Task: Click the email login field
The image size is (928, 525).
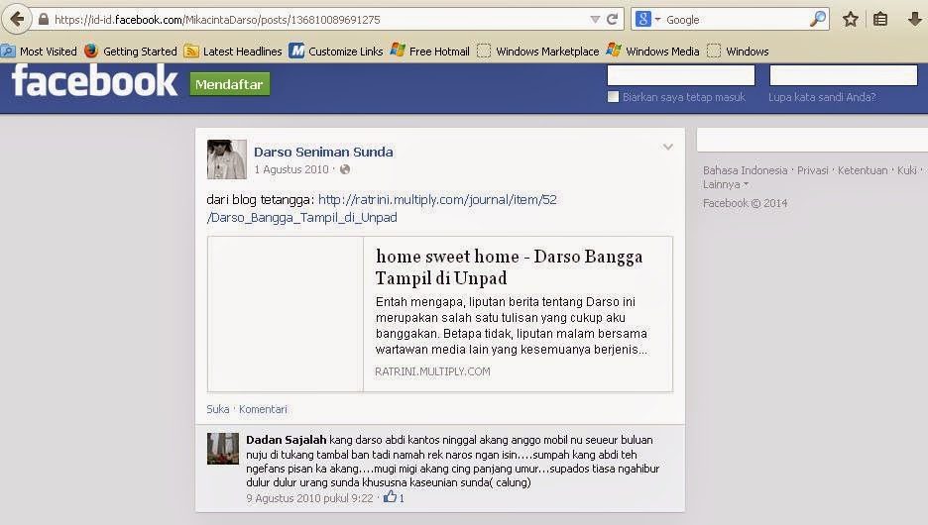Action: tap(680, 75)
